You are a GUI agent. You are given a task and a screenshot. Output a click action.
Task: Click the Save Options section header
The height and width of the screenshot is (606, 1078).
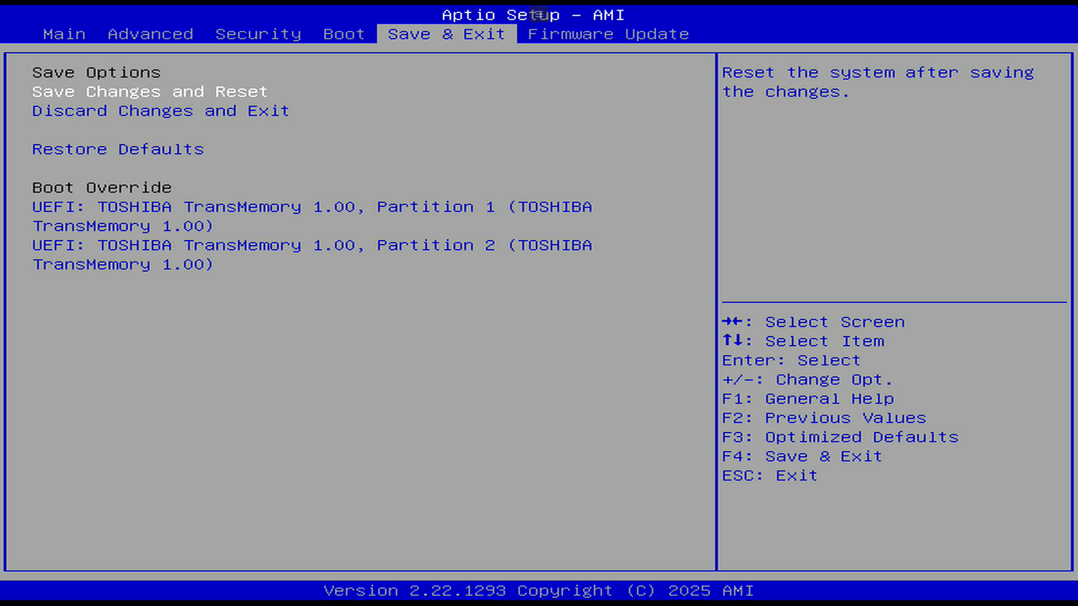(x=96, y=72)
